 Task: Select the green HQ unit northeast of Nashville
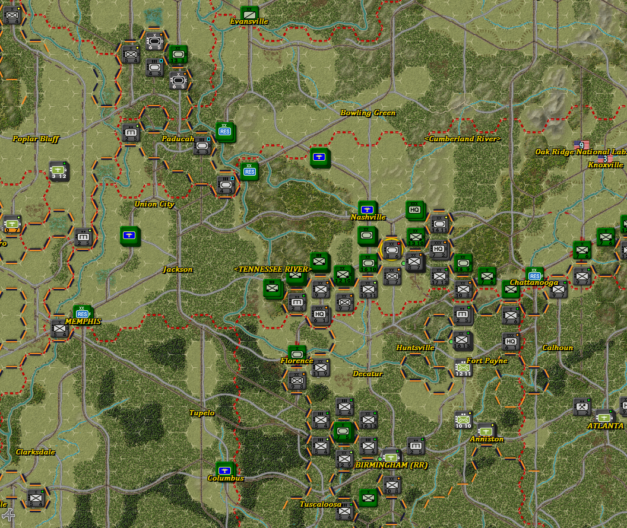point(414,210)
